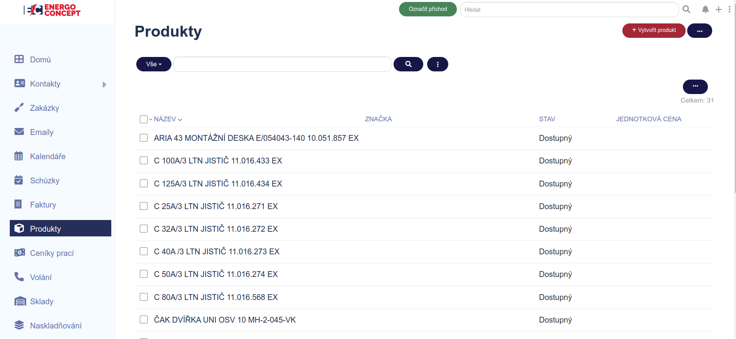The width and height of the screenshot is (736, 339).
Task: Click the Volání phone icon
Action: 19,277
